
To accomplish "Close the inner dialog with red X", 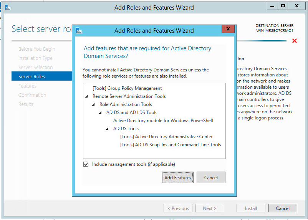I will [x=228, y=29].
